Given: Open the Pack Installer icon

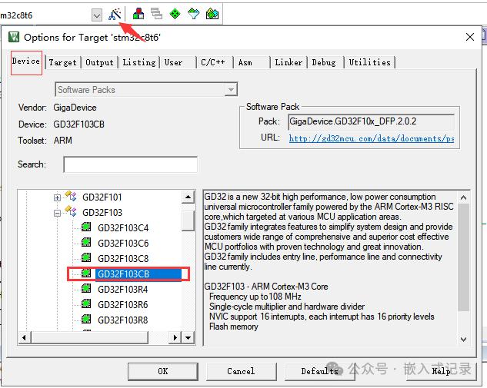Looking at the screenshot, I should [x=212, y=14].
